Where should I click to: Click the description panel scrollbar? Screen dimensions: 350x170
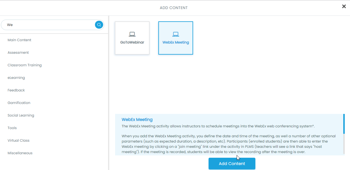[x=344, y=124]
